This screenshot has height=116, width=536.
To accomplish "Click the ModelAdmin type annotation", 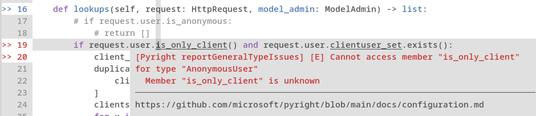I will (x=350, y=9).
